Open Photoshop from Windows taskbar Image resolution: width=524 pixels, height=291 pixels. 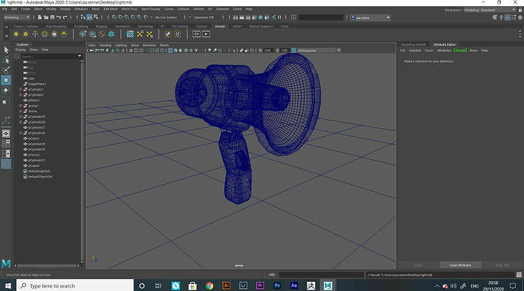coord(277,285)
